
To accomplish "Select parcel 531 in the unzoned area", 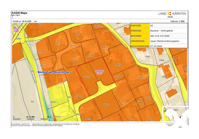I will click(32, 102).
